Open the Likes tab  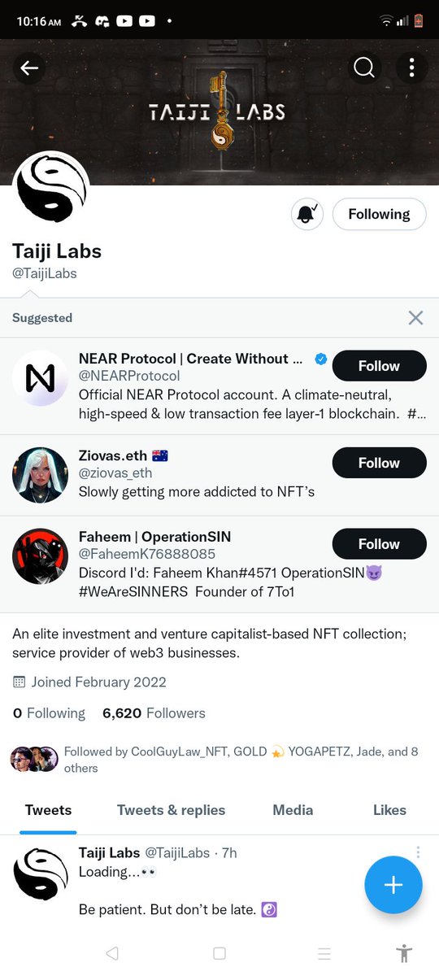(x=389, y=810)
